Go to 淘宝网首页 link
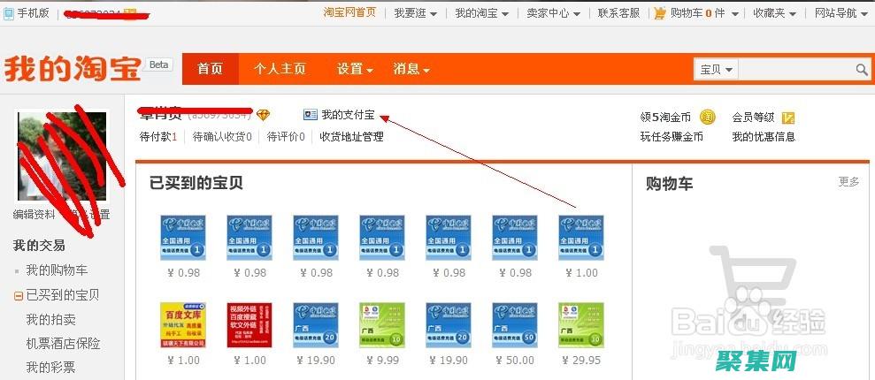The image size is (875, 380). [349, 12]
